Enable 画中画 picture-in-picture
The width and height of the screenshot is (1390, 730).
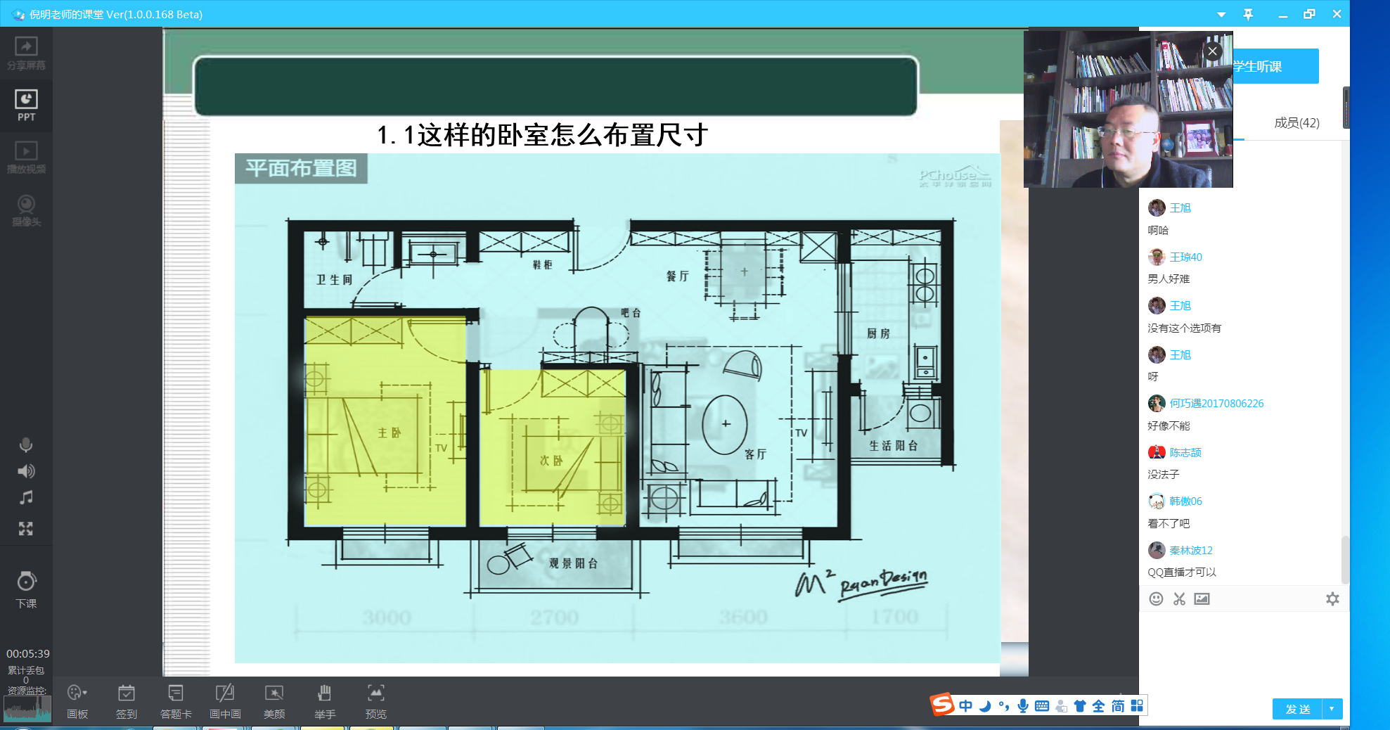point(225,700)
